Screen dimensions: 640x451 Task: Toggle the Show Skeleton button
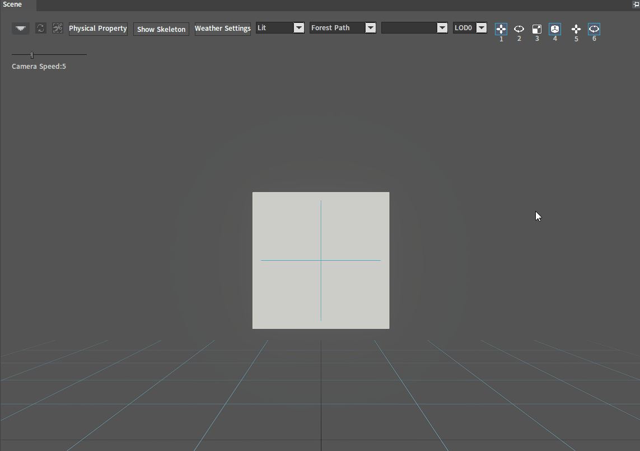coord(161,29)
